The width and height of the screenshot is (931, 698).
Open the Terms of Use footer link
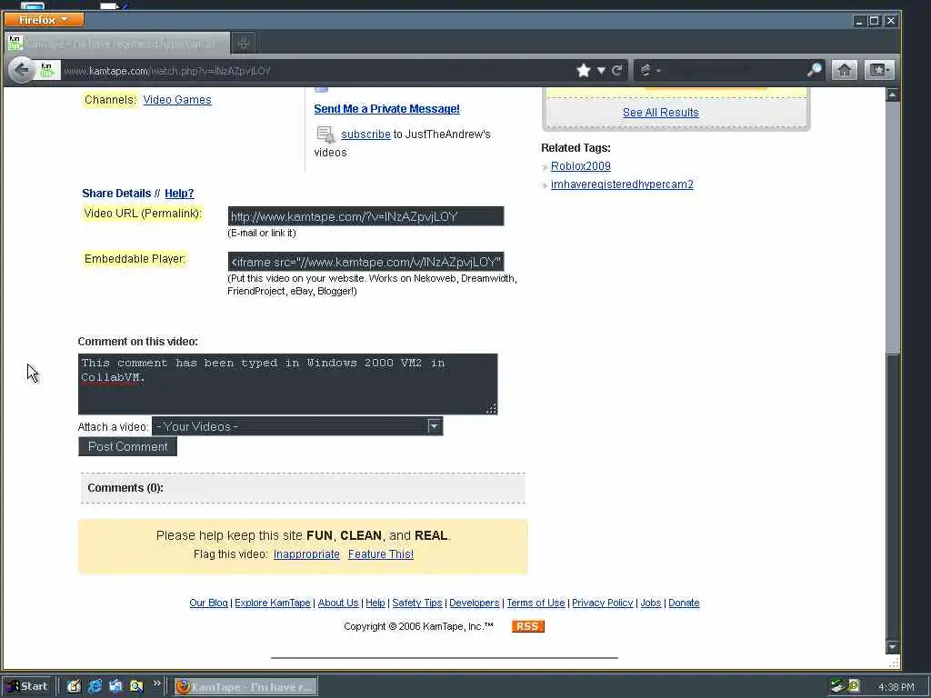(536, 603)
